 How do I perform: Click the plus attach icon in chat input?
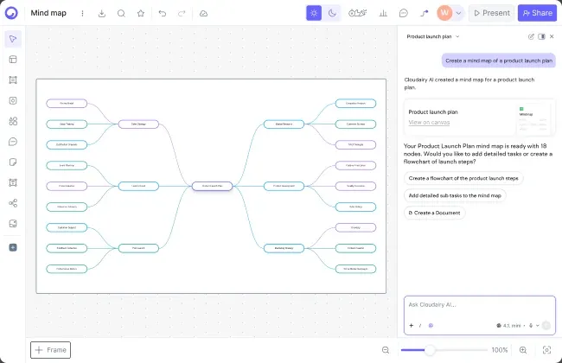[411, 325]
